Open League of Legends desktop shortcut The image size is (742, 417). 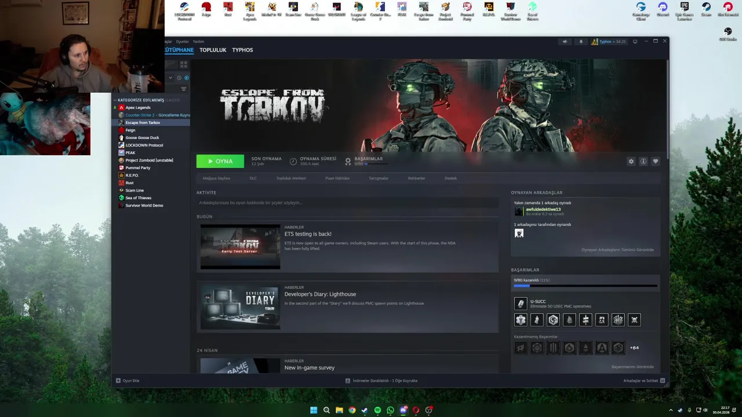(358, 11)
